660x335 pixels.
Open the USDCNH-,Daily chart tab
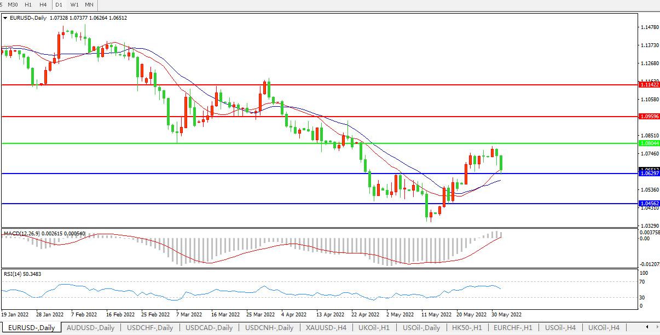point(268,328)
